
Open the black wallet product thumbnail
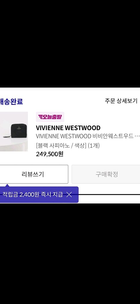(x=14, y=132)
